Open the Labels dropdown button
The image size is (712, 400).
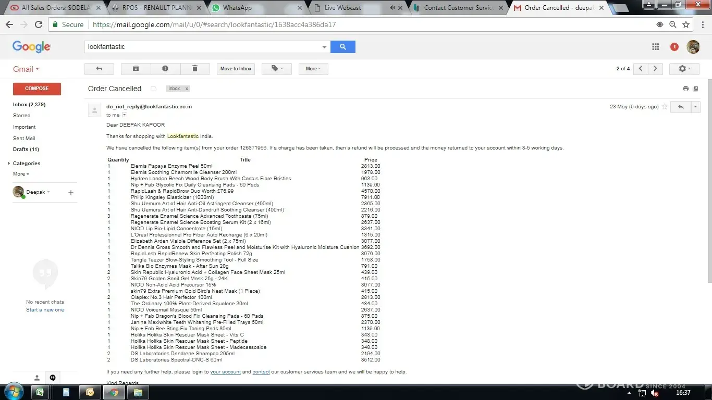tap(277, 69)
